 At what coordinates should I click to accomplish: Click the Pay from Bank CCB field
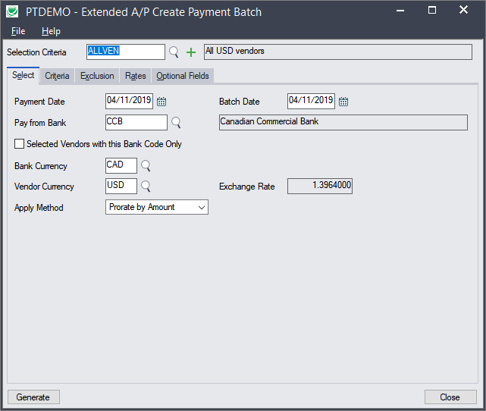coord(136,122)
